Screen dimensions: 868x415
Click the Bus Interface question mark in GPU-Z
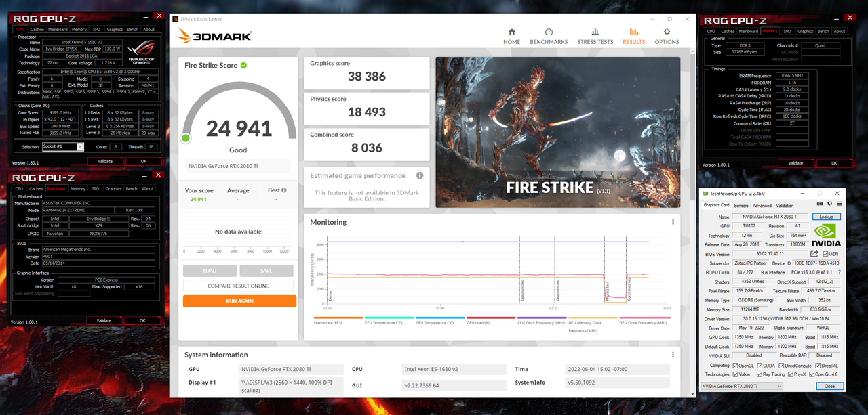pyautogui.click(x=840, y=272)
